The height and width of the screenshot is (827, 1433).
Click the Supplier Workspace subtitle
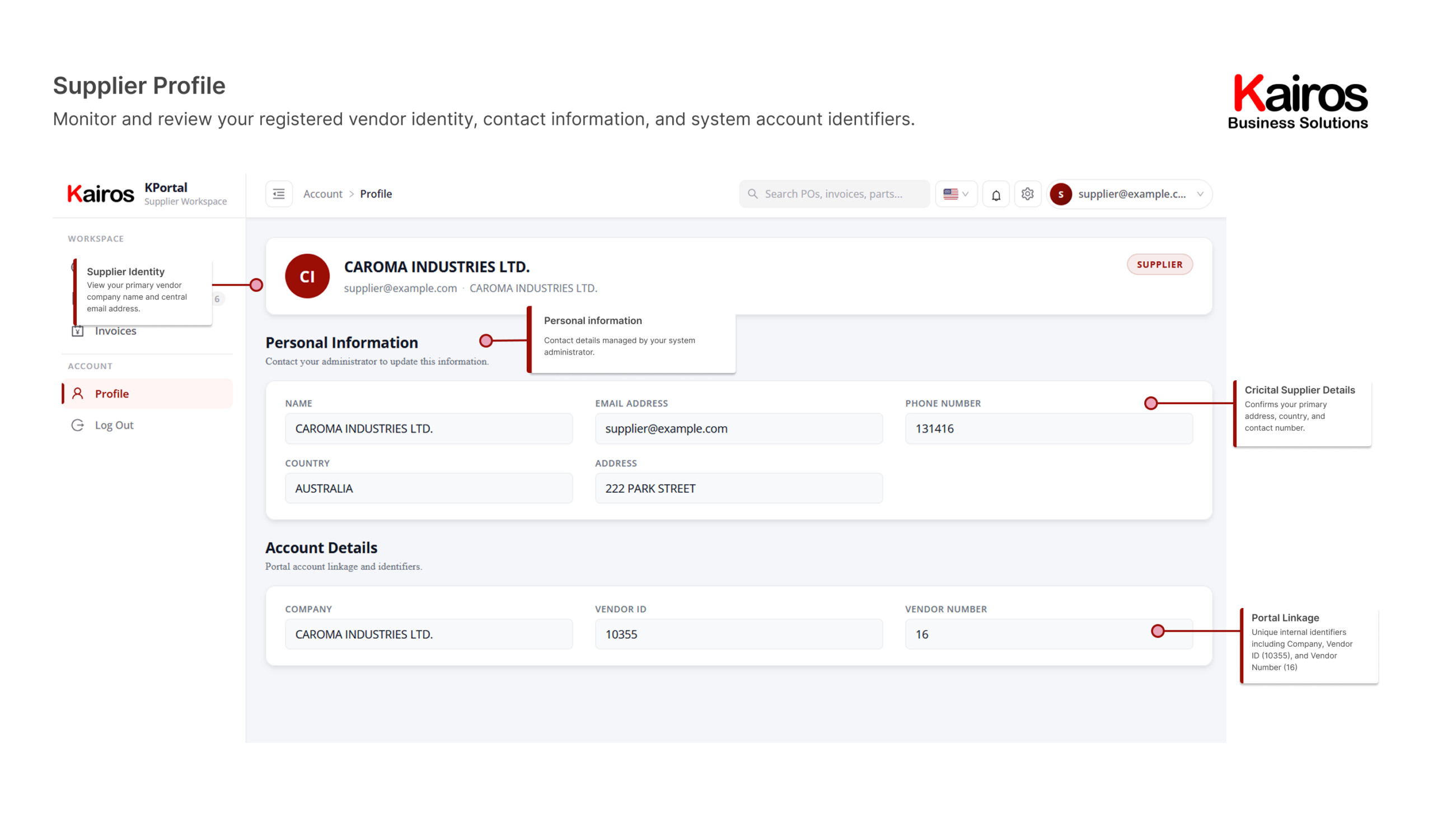tap(185, 201)
